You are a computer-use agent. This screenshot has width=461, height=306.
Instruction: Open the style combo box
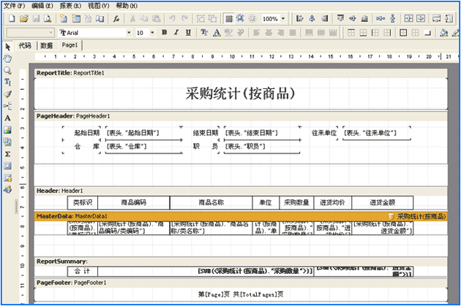pos(31,33)
